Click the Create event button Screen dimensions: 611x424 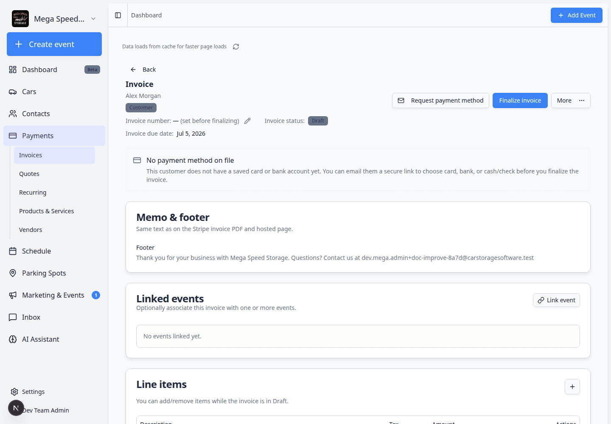pos(54,44)
